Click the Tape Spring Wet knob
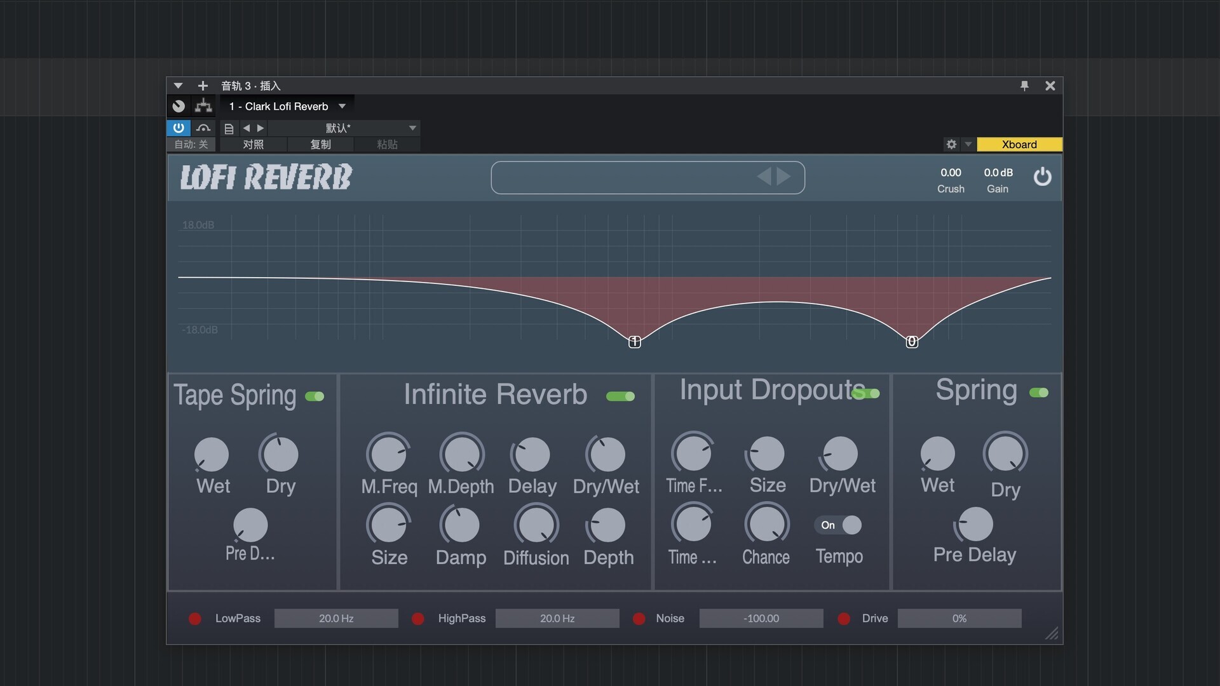This screenshot has width=1220, height=686. (x=212, y=455)
